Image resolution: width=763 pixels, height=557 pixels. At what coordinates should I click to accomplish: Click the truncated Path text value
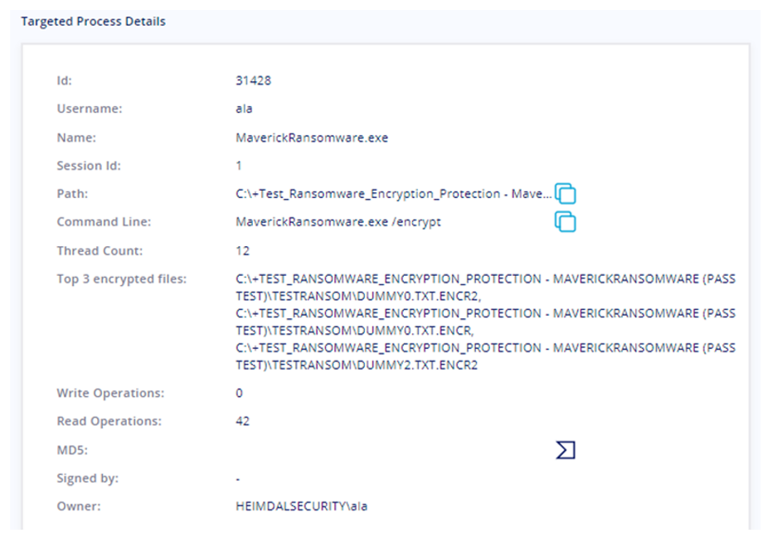coord(393,195)
